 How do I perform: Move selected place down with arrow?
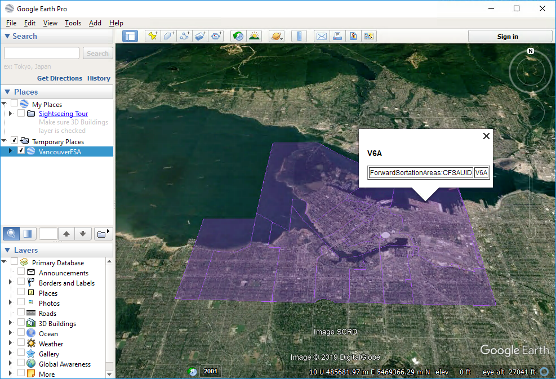83,234
